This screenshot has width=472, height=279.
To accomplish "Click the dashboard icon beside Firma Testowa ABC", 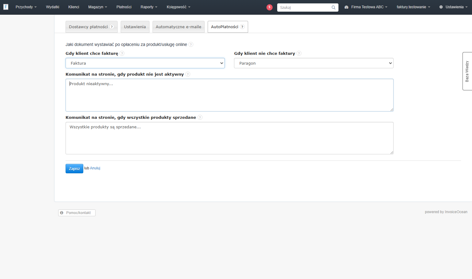I will pos(346,7).
